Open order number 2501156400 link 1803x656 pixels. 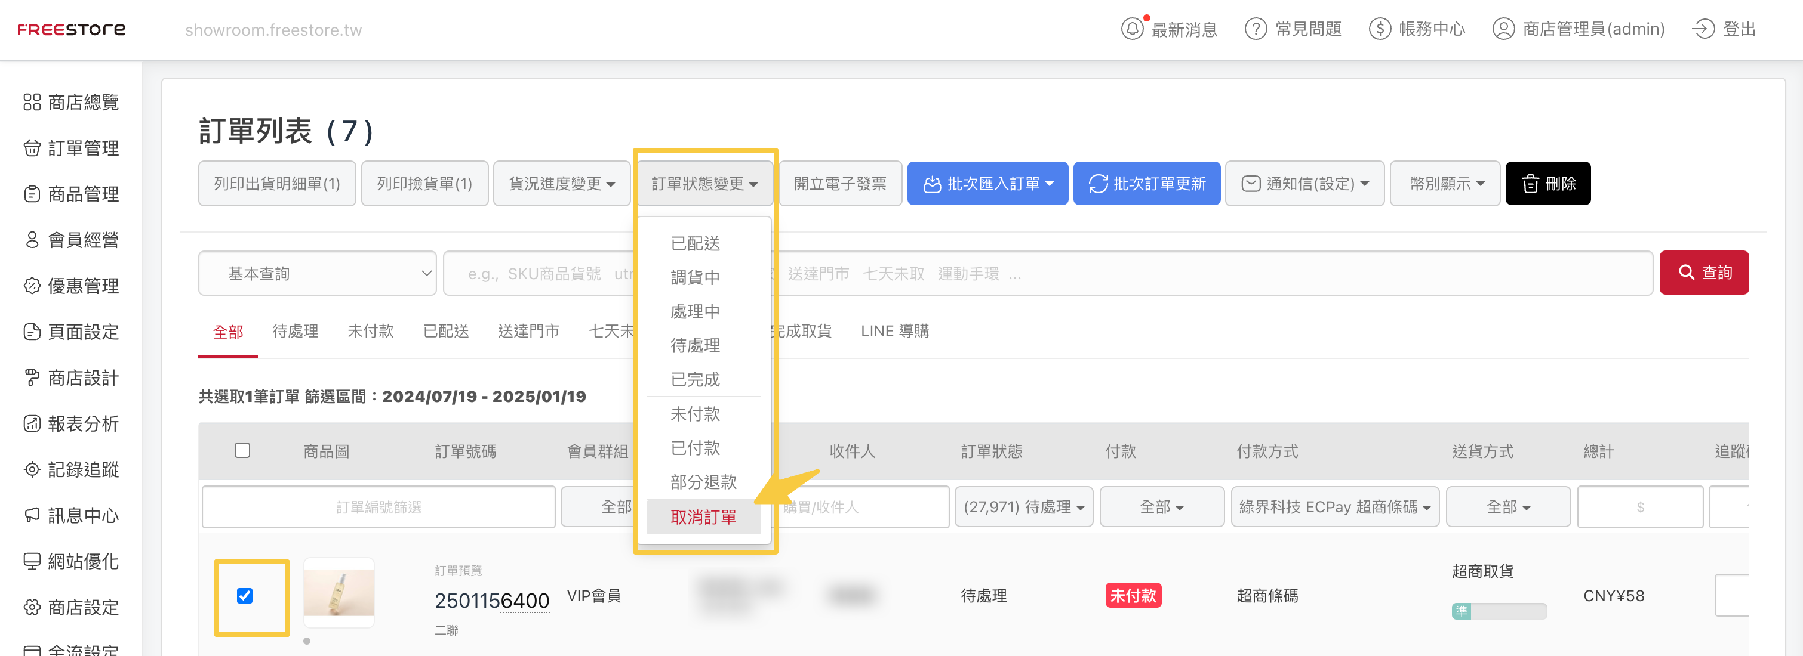click(x=492, y=601)
